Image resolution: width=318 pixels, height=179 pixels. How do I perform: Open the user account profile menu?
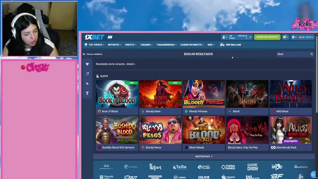(225, 37)
